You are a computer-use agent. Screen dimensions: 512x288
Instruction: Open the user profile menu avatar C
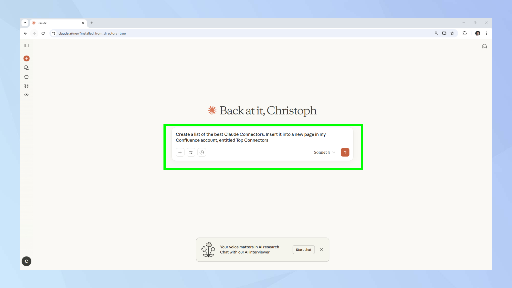(26, 261)
